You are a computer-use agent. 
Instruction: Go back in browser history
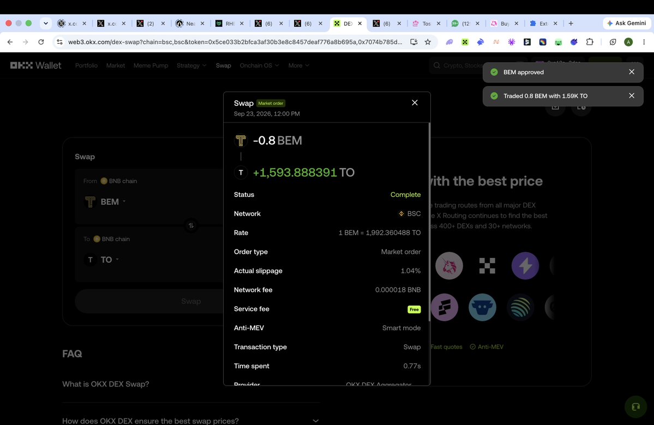point(10,41)
